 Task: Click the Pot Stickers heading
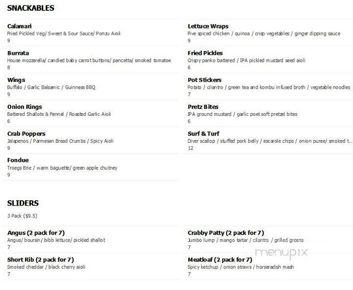(204, 80)
